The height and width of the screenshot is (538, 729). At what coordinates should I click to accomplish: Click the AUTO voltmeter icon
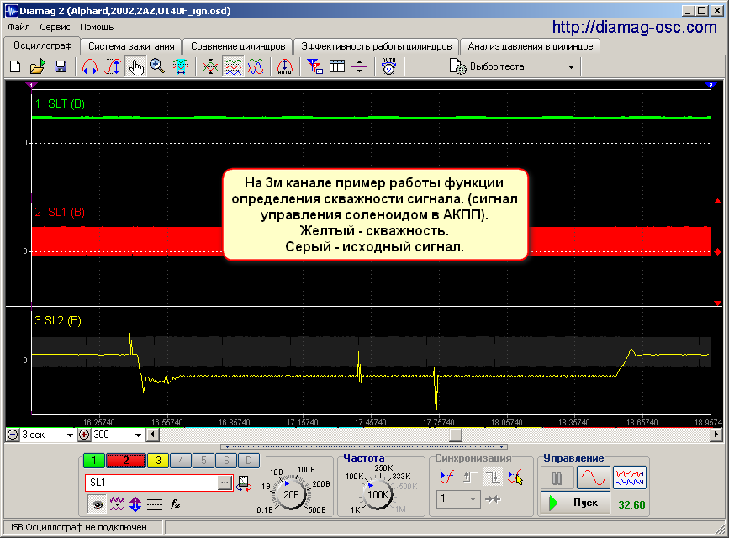[388, 67]
